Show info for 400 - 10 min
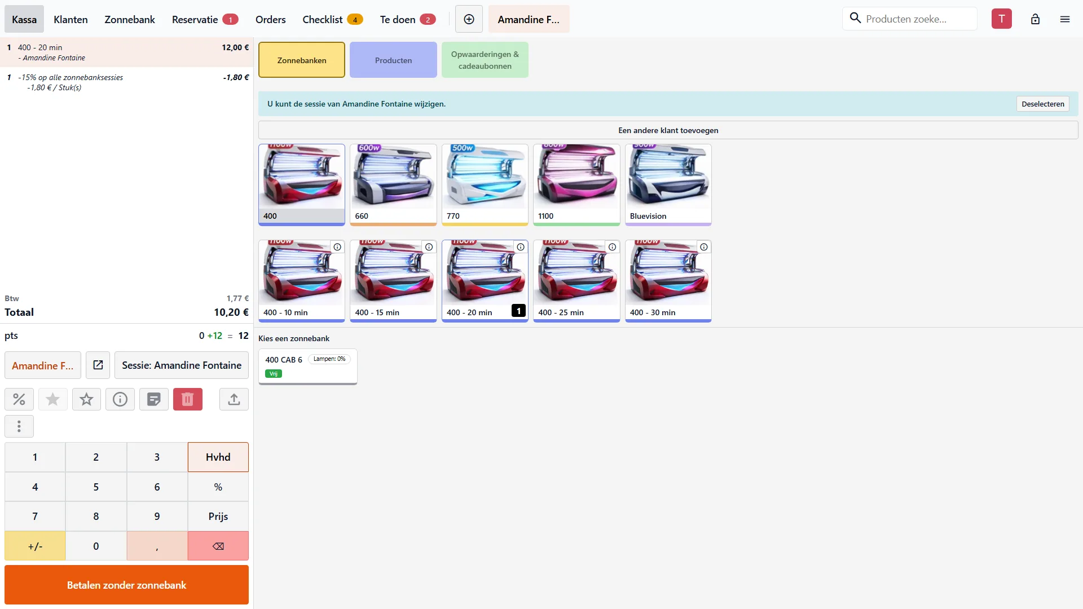 (337, 247)
